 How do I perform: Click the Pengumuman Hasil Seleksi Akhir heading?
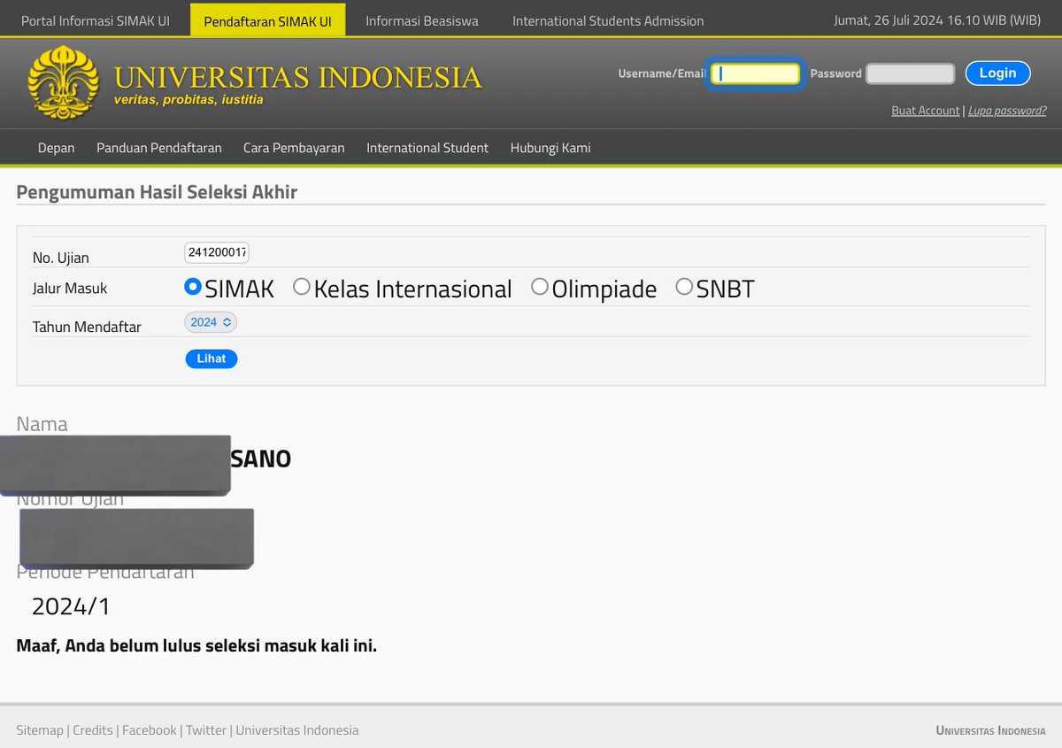pos(157,192)
